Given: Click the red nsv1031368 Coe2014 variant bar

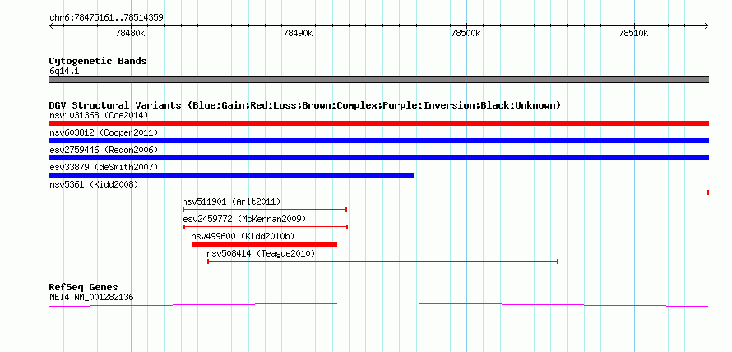Looking at the screenshot, I should pyautogui.click(x=378, y=123).
